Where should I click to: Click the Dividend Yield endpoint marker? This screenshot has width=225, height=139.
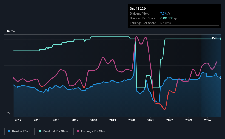tap(220, 77)
